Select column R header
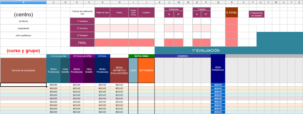The width and height of the screenshot is (303, 114). coord(231,2)
